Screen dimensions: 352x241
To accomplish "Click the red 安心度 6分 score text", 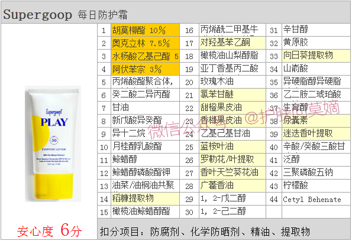I will [x=49, y=231].
